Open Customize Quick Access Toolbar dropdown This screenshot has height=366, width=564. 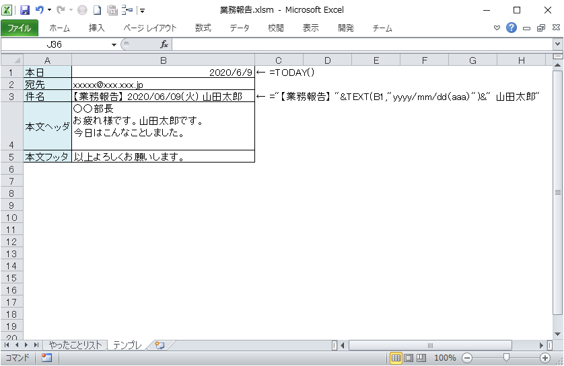click(x=143, y=11)
